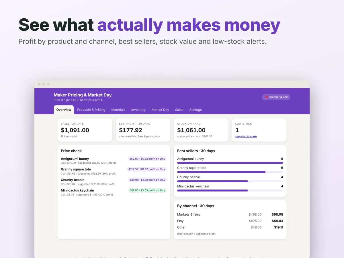The height and width of the screenshot is (258, 344).
Task: Click Markets & fairs profit $98.98
Action: [277, 214]
